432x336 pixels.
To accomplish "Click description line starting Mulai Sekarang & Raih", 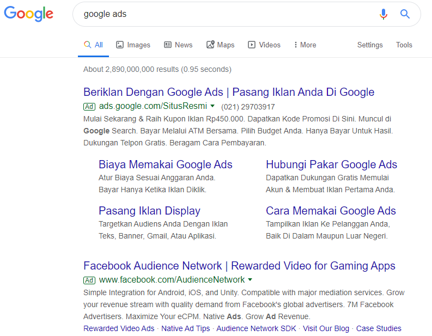I will (x=237, y=119).
